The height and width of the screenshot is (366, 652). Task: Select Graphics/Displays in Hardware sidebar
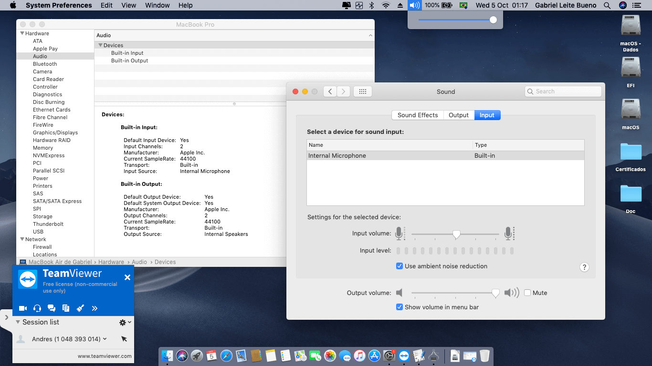point(55,132)
